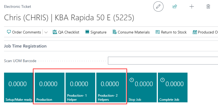Click the Chris (CHRIS) | KBA Rapida 50 E title

[x=69, y=18]
